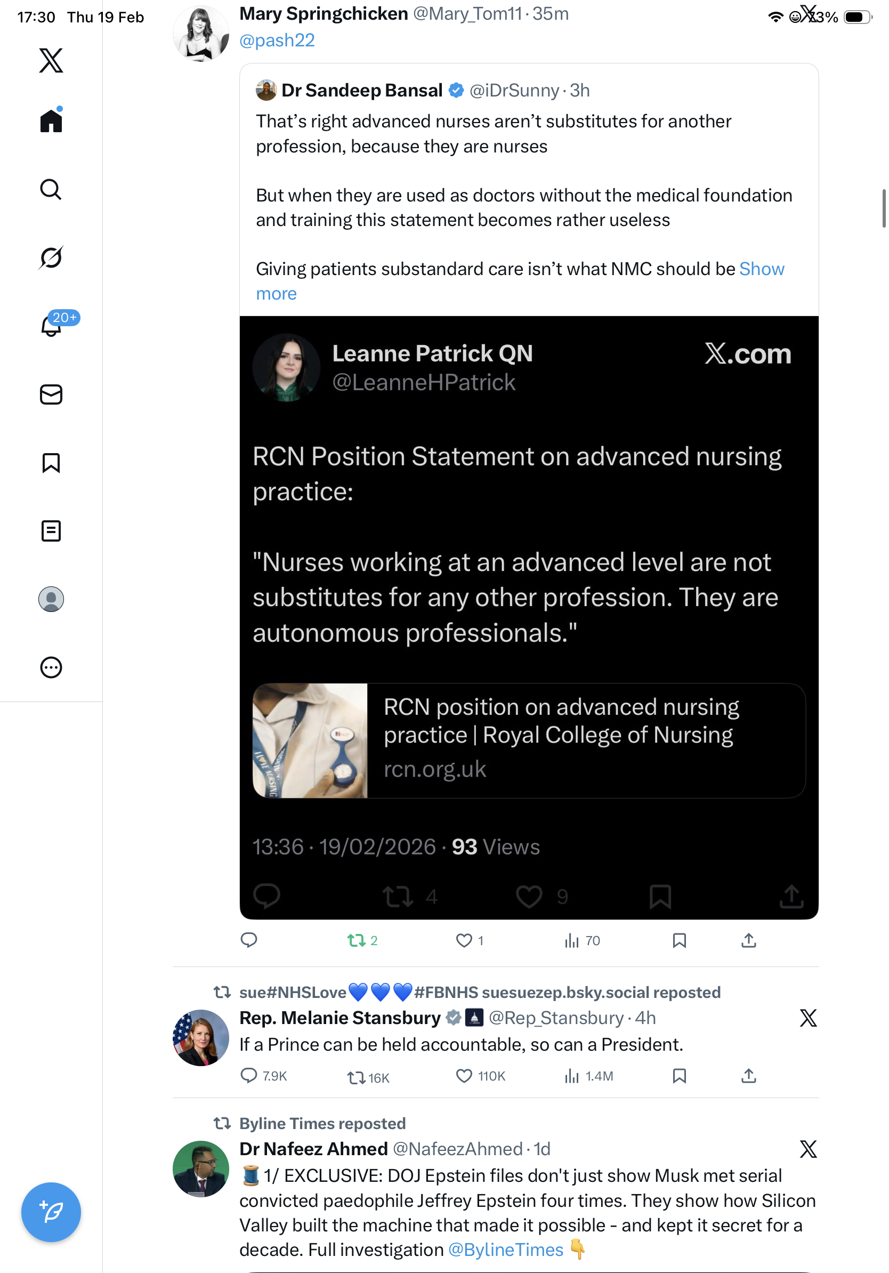Open Bookmarks in the sidebar
This screenshot has width=889, height=1273.
pos(51,462)
